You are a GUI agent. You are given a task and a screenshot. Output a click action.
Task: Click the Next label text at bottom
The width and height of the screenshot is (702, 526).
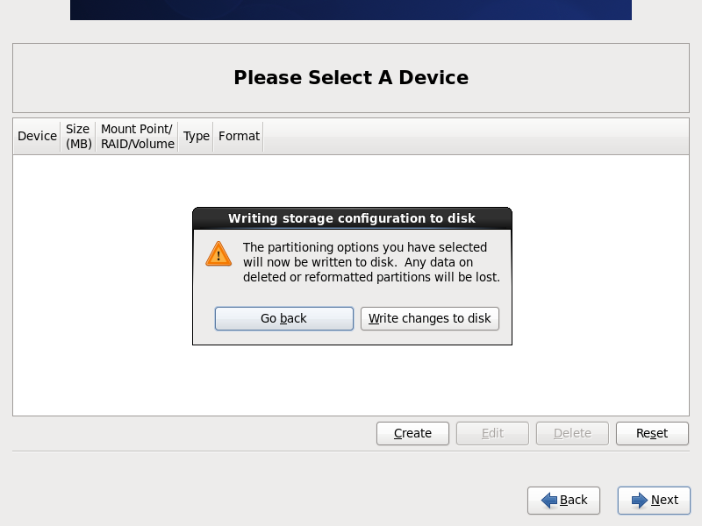(x=665, y=500)
